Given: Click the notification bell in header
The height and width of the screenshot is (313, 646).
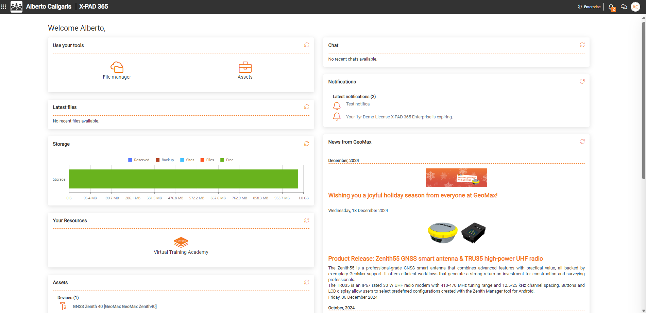Looking at the screenshot, I should click(x=611, y=7).
